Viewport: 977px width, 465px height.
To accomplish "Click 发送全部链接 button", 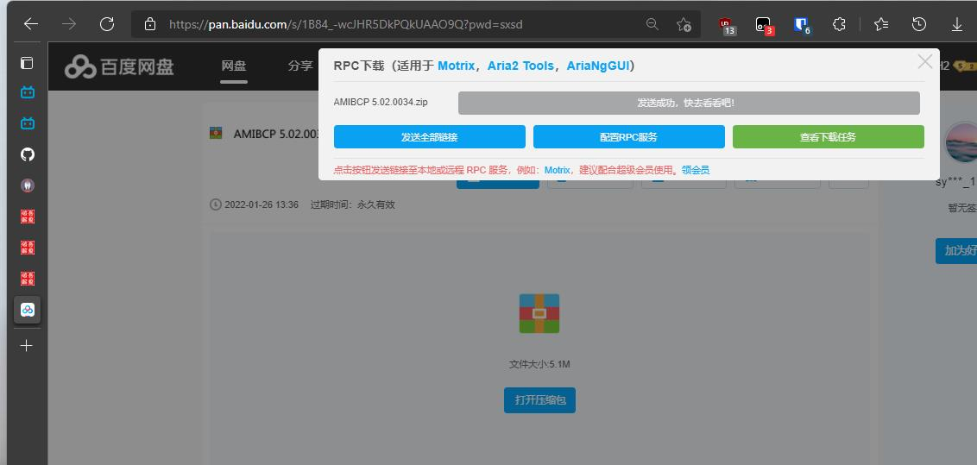I will click(x=429, y=137).
